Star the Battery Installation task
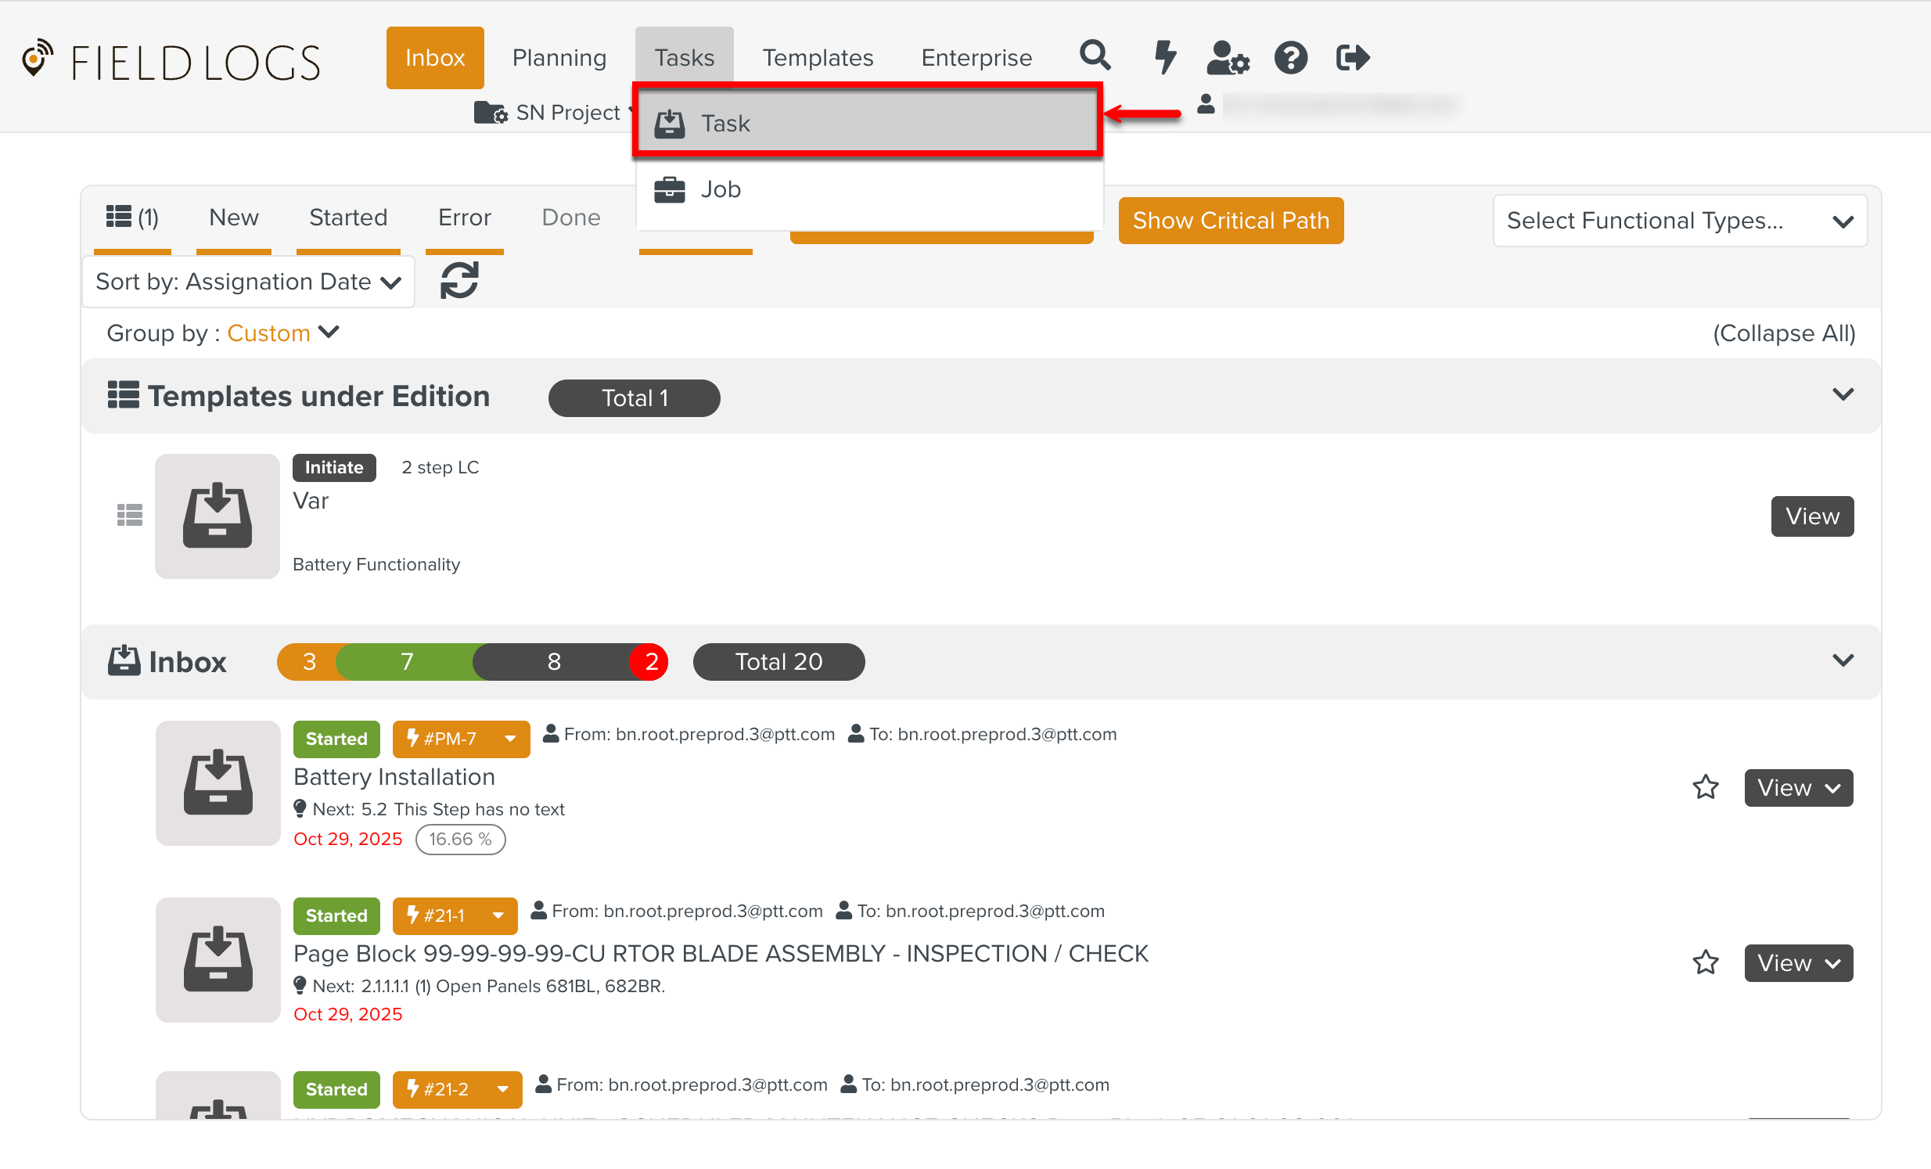Image resolution: width=1931 pixels, height=1169 pixels. (1706, 787)
